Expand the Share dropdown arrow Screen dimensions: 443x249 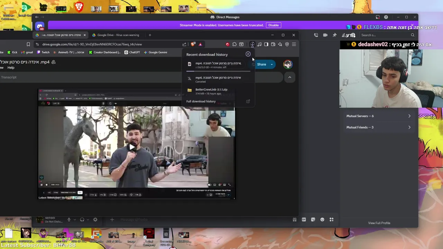[x=272, y=64]
